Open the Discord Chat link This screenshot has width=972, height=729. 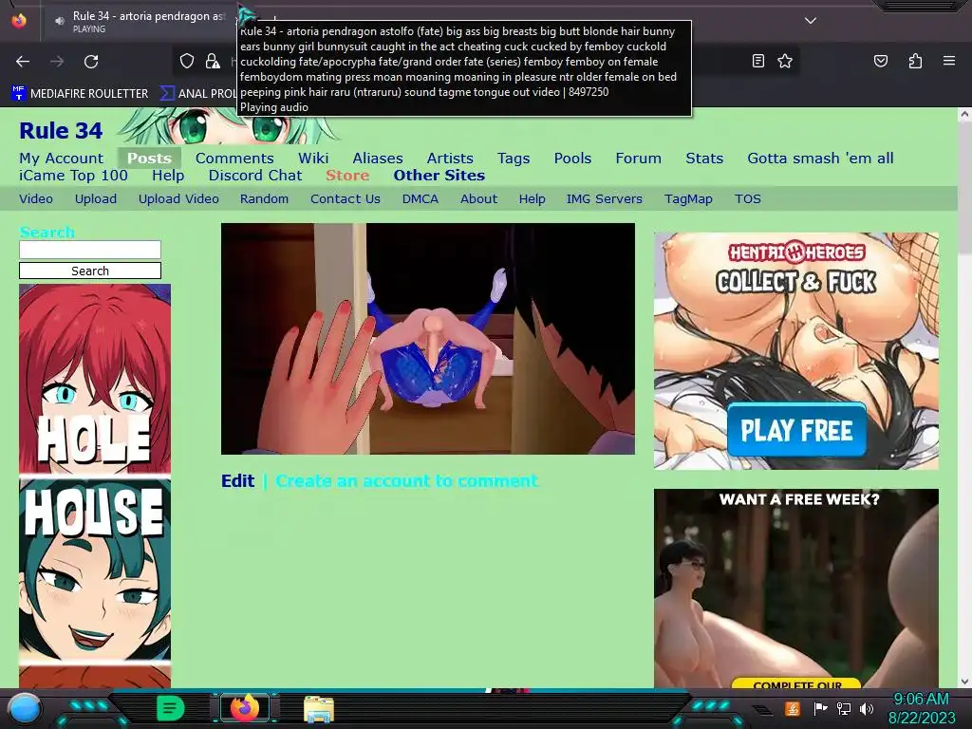255,176
